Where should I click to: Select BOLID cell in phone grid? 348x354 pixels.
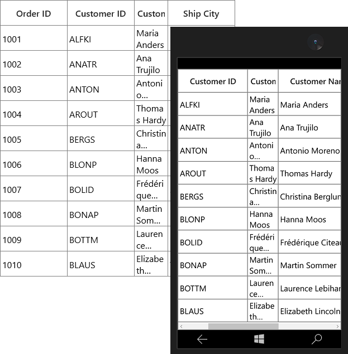[213, 241]
